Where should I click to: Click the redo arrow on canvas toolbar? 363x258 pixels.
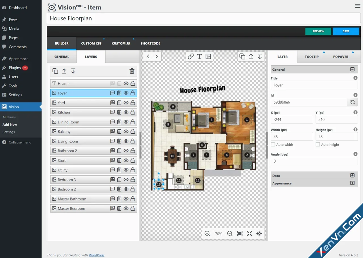(x=157, y=56)
